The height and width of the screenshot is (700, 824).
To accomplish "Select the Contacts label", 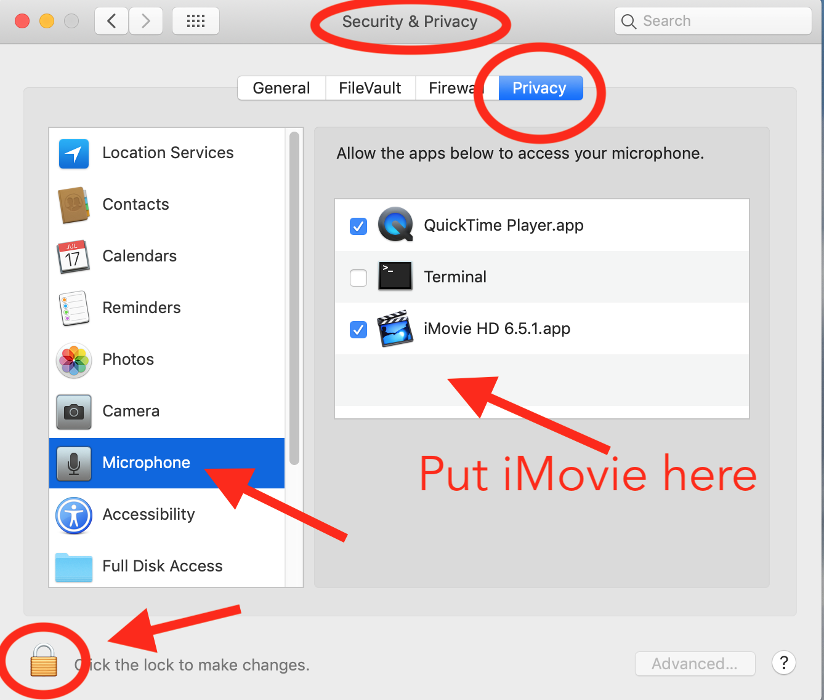I will tap(135, 204).
